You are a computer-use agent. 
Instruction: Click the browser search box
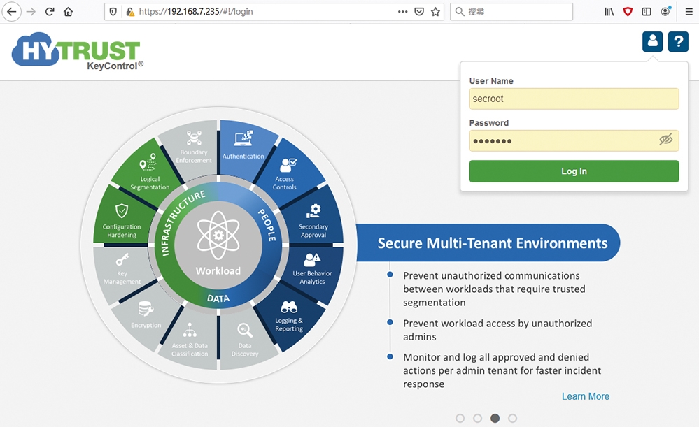[x=511, y=12]
